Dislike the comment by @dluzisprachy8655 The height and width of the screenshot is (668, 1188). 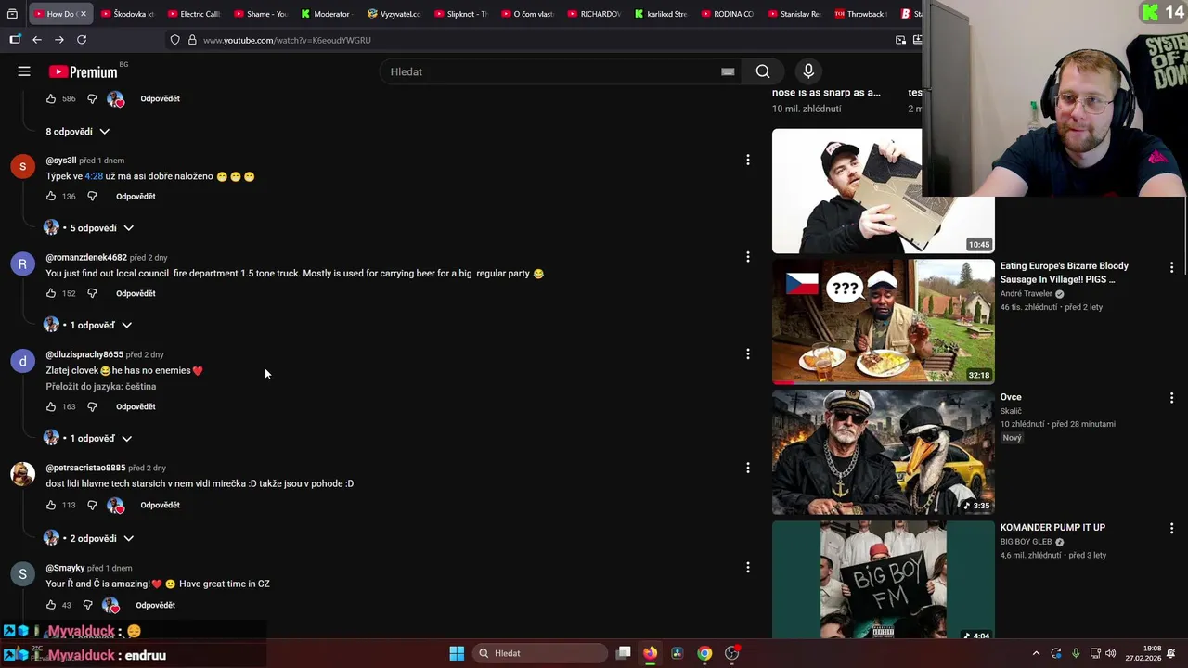92,406
